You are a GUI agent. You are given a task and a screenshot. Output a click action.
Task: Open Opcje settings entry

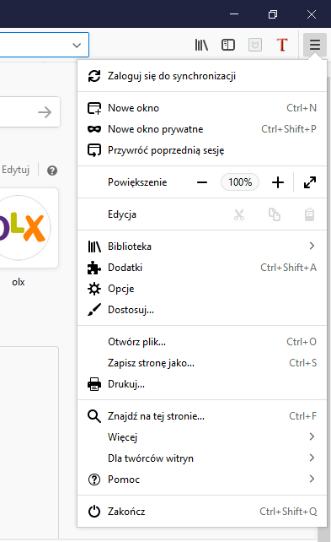click(x=202, y=289)
